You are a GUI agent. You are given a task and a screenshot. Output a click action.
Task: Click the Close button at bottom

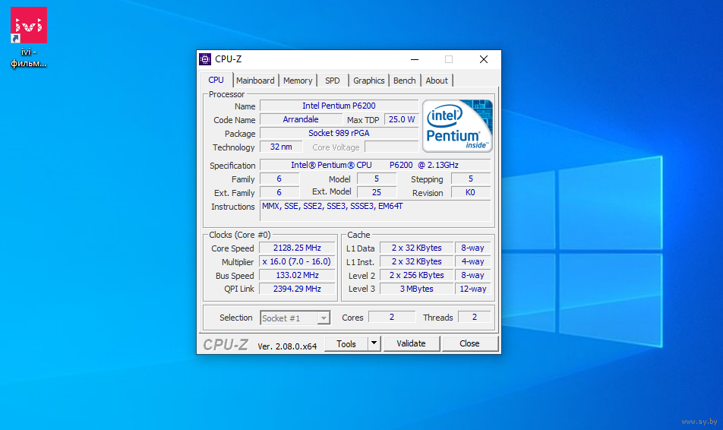point(469,343)
